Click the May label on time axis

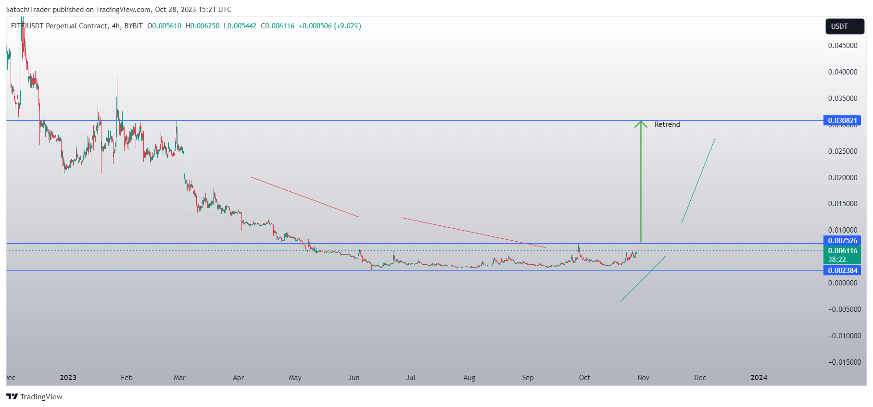click(x=295, y=378)
